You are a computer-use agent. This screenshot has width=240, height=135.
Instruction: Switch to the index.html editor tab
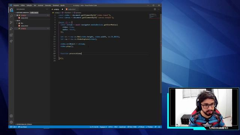pos(72,9)
